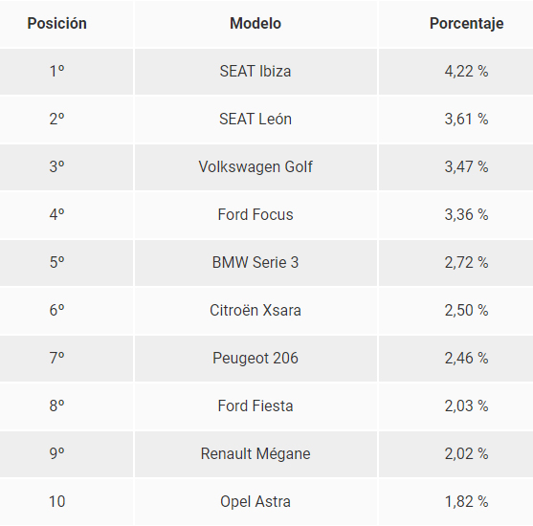Click the 4,22 % percentage value

tap(466, 72)
